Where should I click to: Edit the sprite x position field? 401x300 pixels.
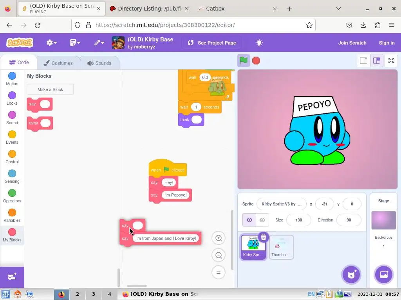325,204
